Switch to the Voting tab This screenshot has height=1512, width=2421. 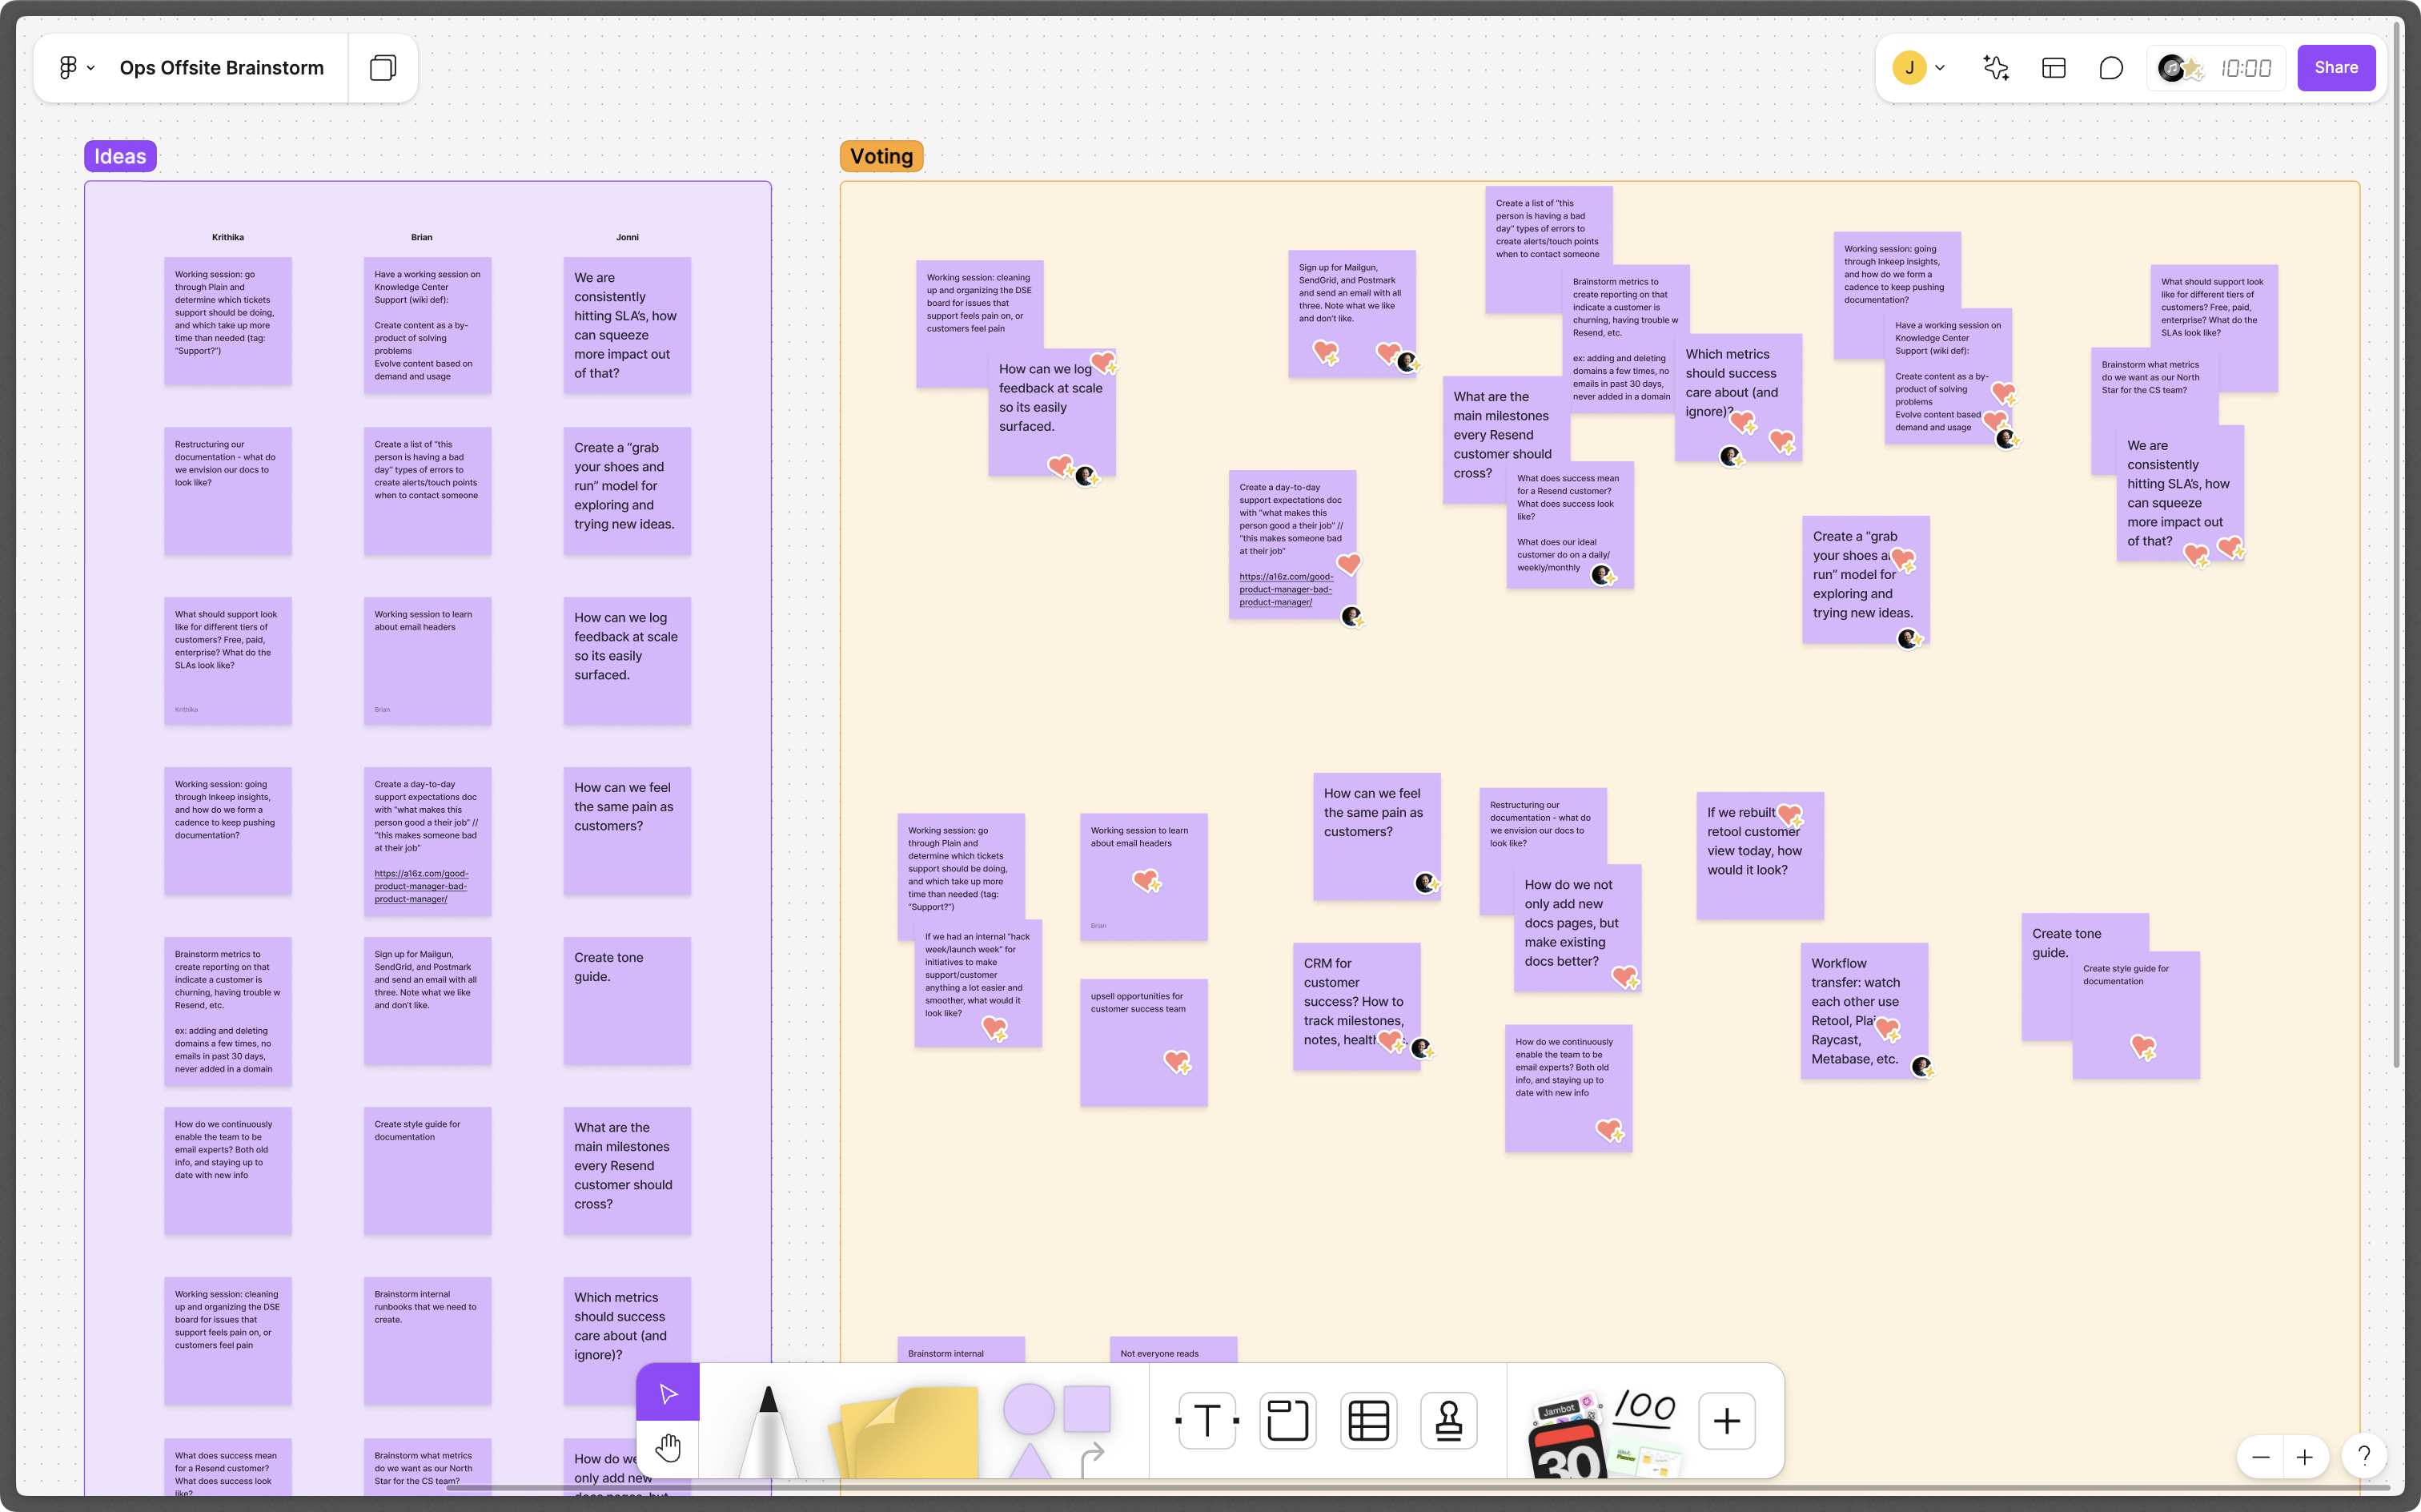(881, 157)
